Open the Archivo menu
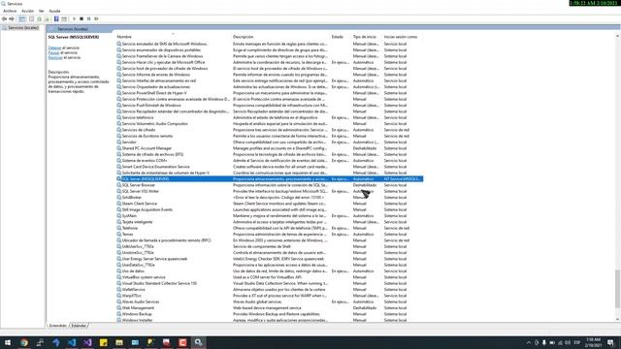This screenshot has height=349, width=621. pyautogui.click(x=10, y=11)
